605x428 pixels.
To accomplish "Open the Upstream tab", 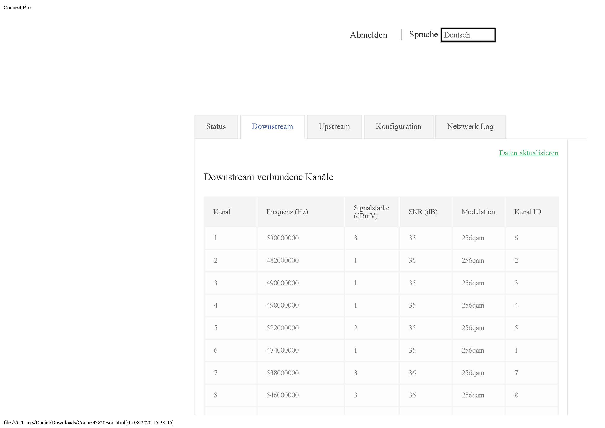I will pyautogui.click(x=334, y=126).
